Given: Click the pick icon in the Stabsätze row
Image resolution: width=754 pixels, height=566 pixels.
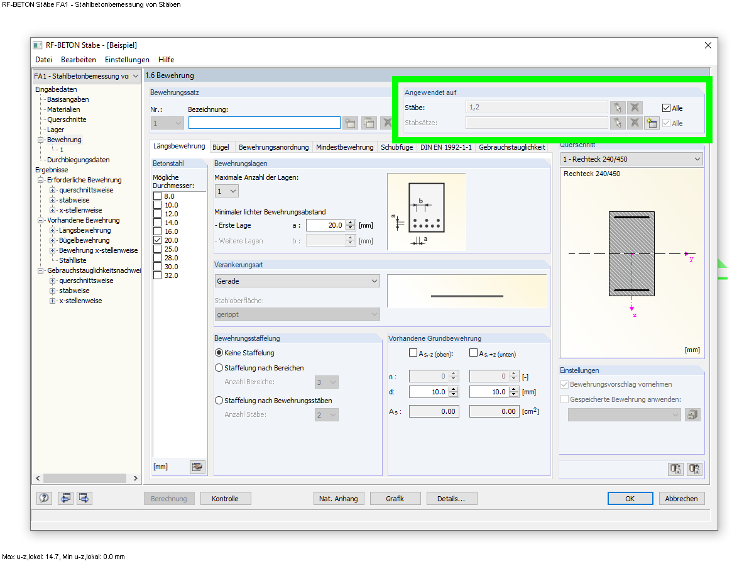Looking at the screenshot, I should click(617, 123).
